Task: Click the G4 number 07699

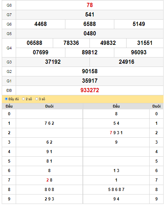Action: pos(41,53)
